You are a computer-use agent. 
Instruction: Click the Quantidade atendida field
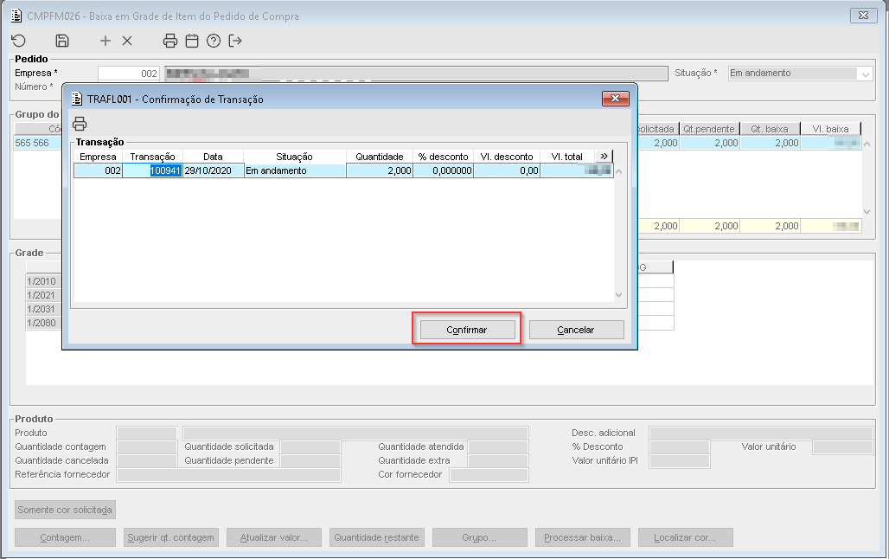click(498, 447)
